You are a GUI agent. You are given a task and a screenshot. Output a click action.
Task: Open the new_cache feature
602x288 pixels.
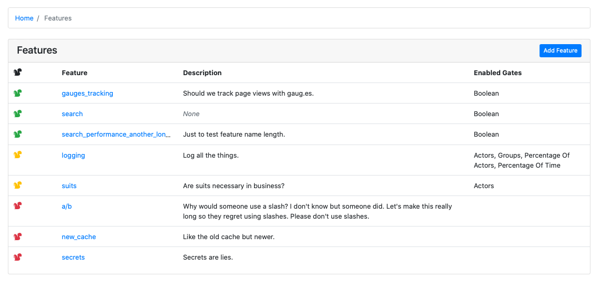79,237
